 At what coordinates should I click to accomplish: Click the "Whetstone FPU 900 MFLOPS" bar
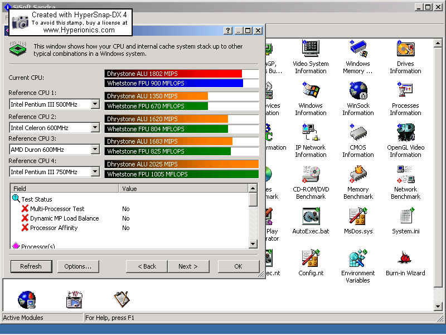(174, 83)
